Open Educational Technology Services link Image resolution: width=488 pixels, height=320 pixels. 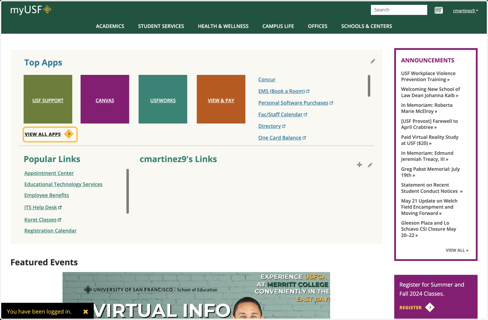coord(63,184)
